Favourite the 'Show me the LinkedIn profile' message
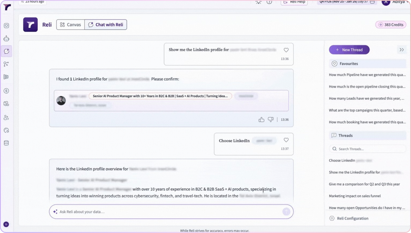Viewport: 411px width, 233px height. point(286,50)
